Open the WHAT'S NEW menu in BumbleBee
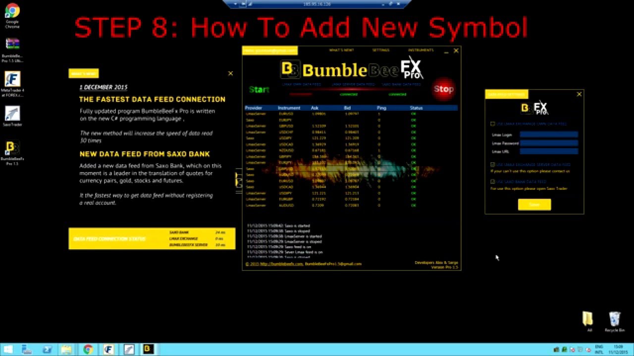This screenshot has height=356, width=634. click(x=341, y=50)
